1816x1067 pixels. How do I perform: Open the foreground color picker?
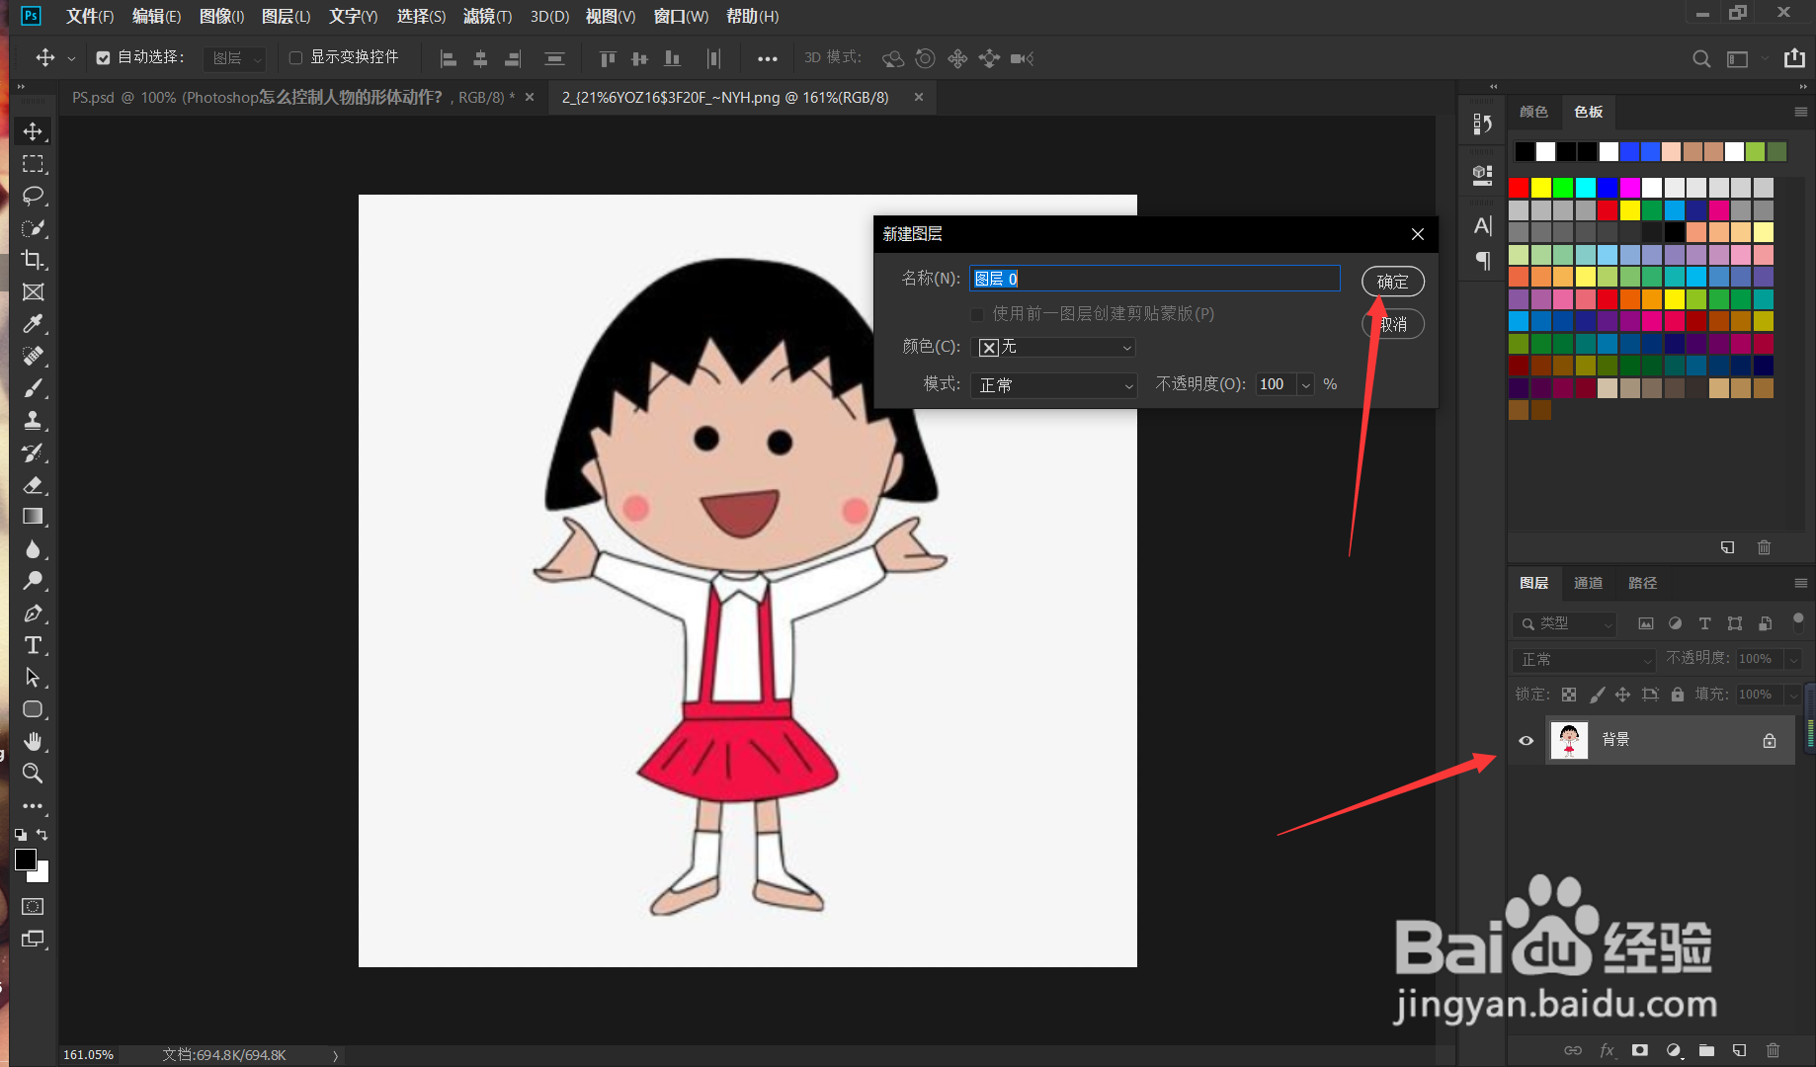click(x=26, y=860)
